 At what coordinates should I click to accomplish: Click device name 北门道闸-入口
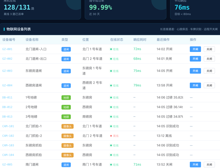coord(36,49)
